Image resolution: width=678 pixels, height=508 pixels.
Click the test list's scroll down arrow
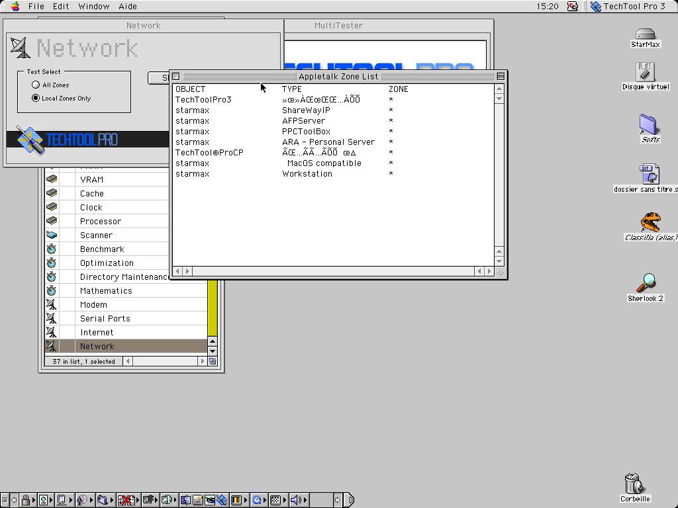tap(213, 351)
